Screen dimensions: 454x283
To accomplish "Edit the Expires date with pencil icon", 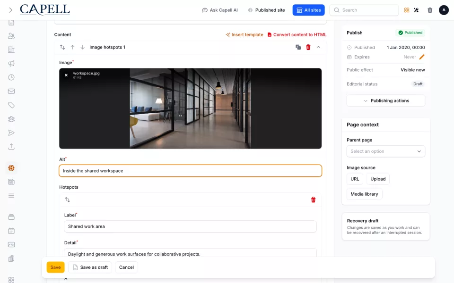I will pyautogui.click(x=422, y=57).
